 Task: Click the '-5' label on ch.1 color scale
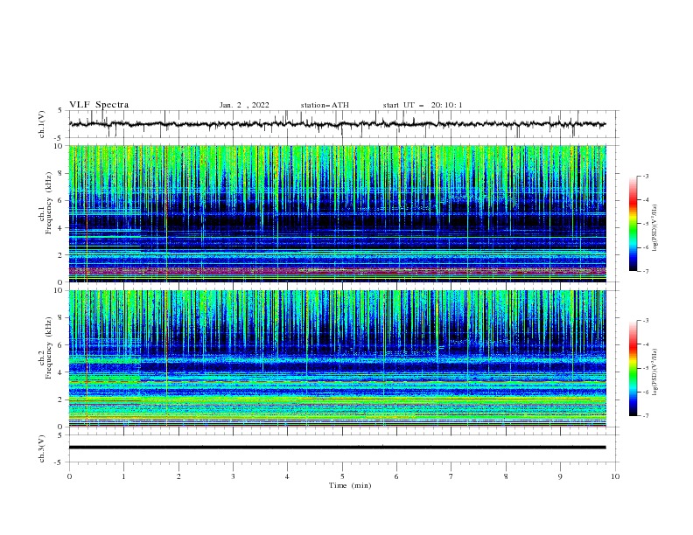click(646, 224)
